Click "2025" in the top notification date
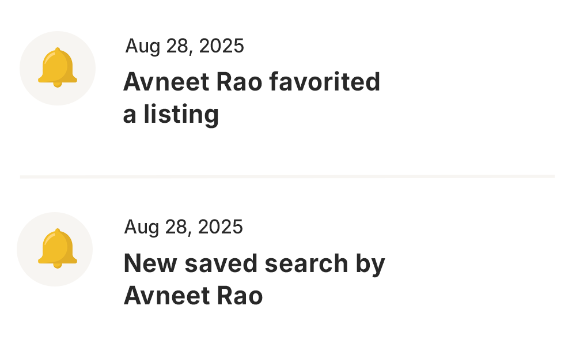The image size is (576, 347). (x=221, y=46)
